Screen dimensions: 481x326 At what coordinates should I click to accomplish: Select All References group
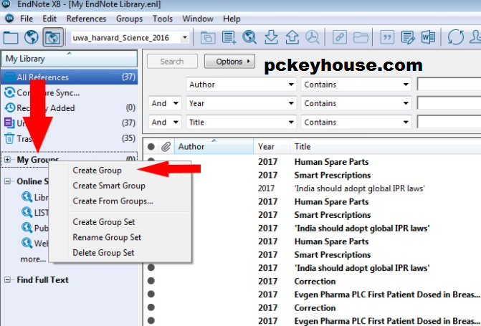click(x=70, y=77)
